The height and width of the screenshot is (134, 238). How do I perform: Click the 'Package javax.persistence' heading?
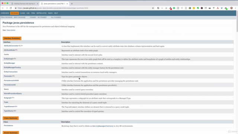[18, 23]
